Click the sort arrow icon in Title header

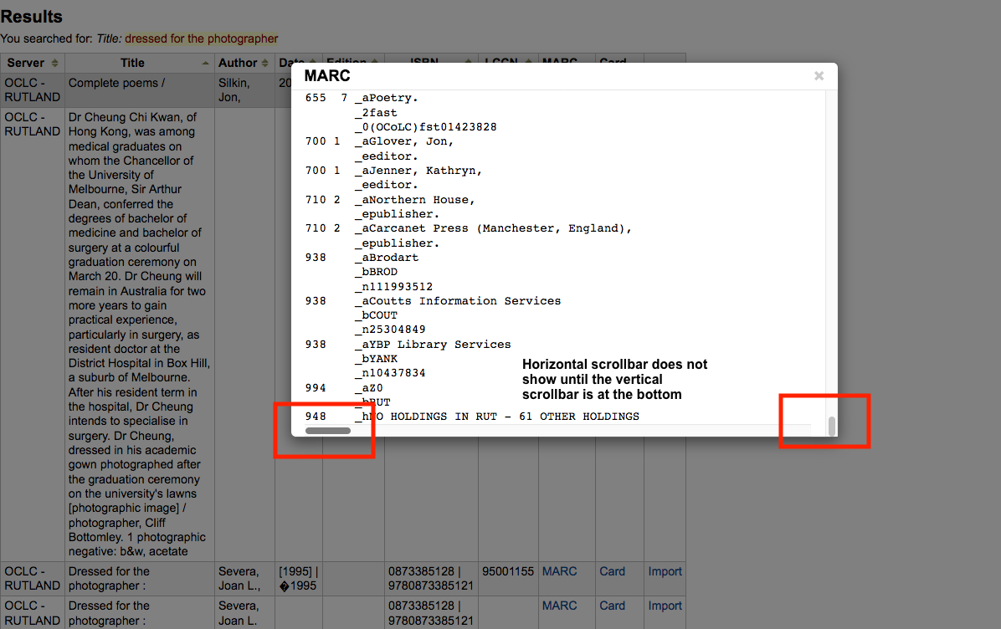tap(206, 64)
